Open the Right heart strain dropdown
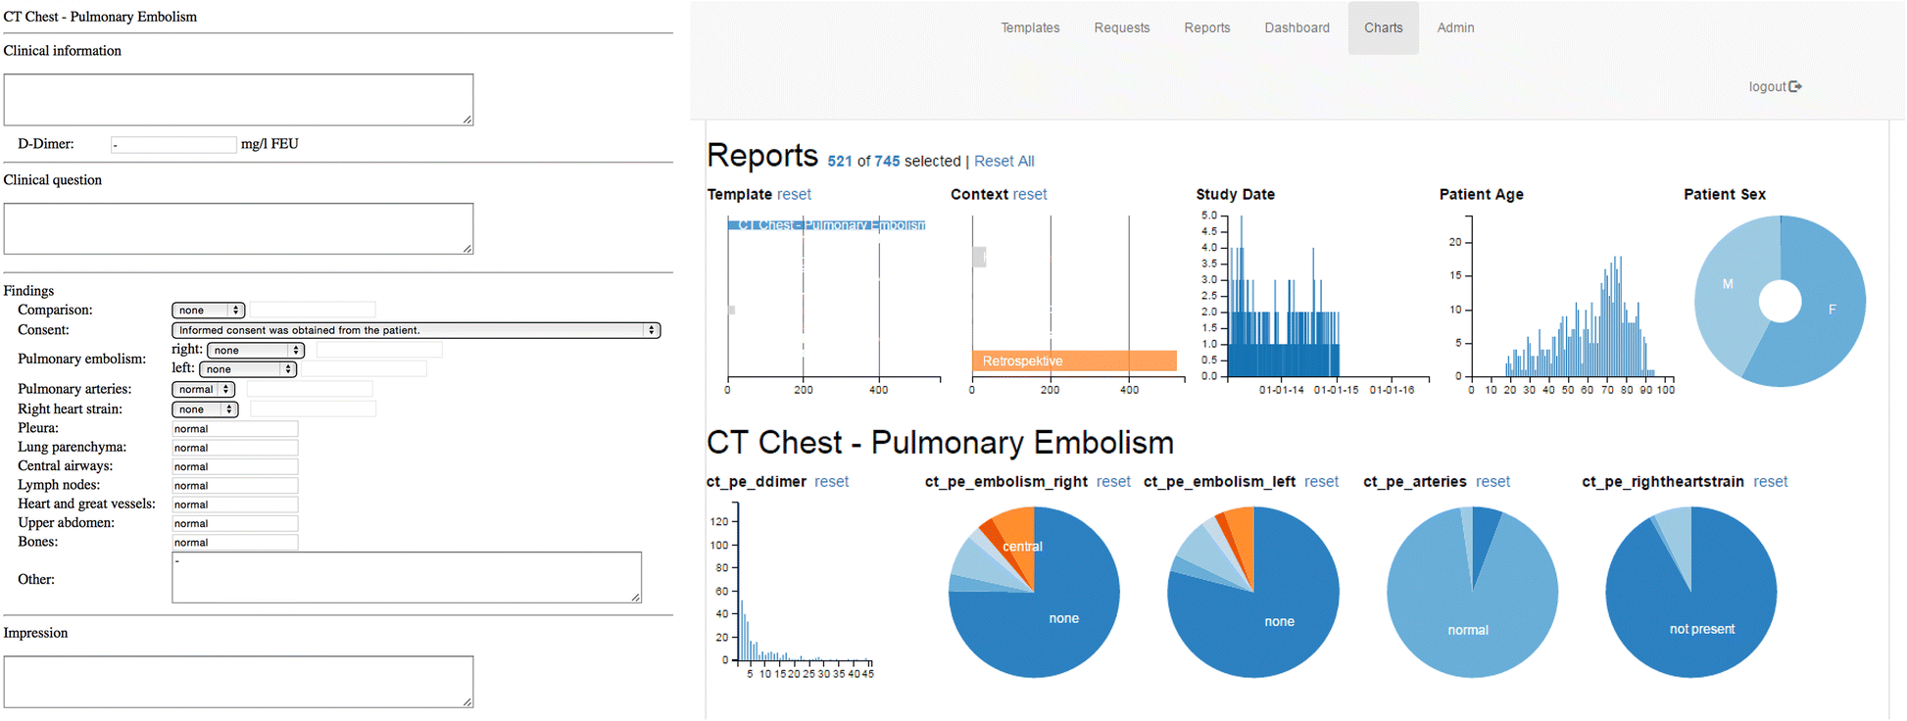The height and width of the screenshot is (721, 1907). (x=205, y=409)
